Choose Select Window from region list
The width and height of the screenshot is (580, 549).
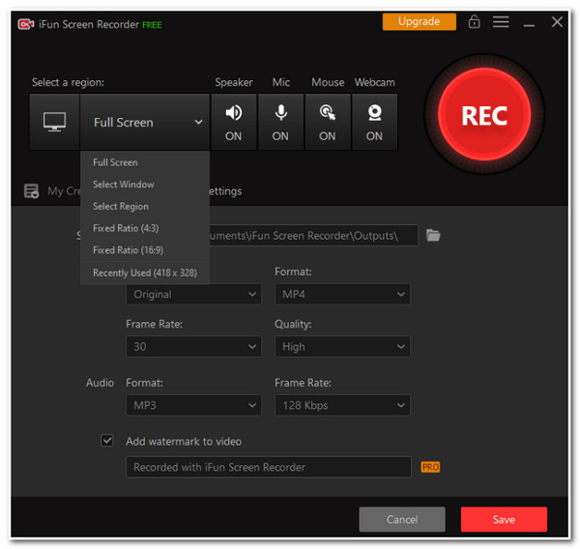click(145, 185)
